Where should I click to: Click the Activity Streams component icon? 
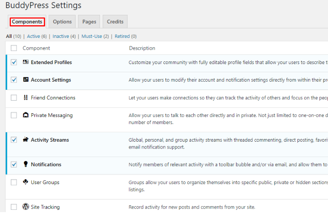26,139
